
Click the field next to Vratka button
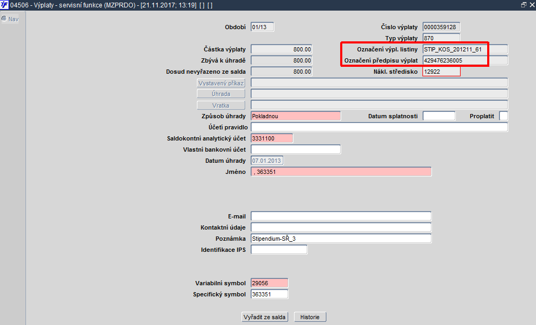click(x=379, y=105)
